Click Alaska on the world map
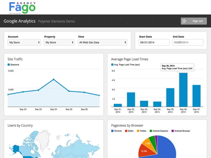The width and height of the screenshot is (211, 158). [x=16, y=149]
